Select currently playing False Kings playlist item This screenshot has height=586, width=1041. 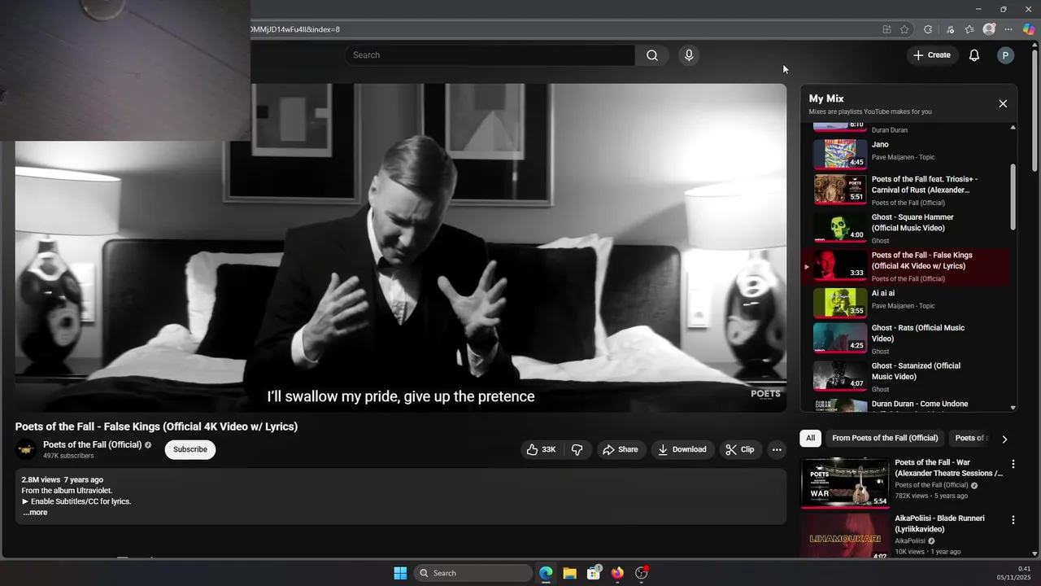point(906,266)
